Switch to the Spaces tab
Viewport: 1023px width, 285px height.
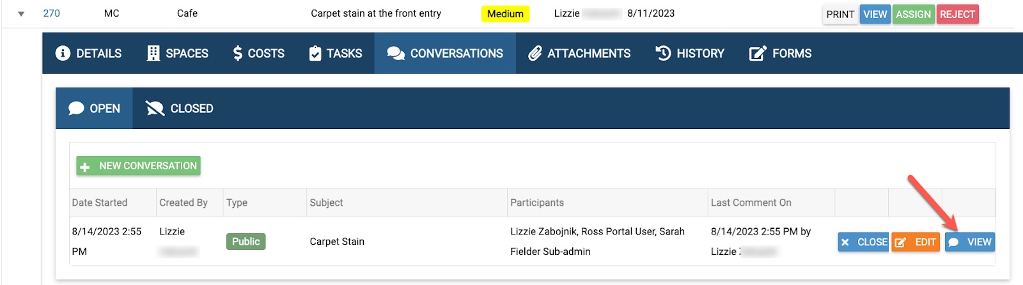coord(177,53)
